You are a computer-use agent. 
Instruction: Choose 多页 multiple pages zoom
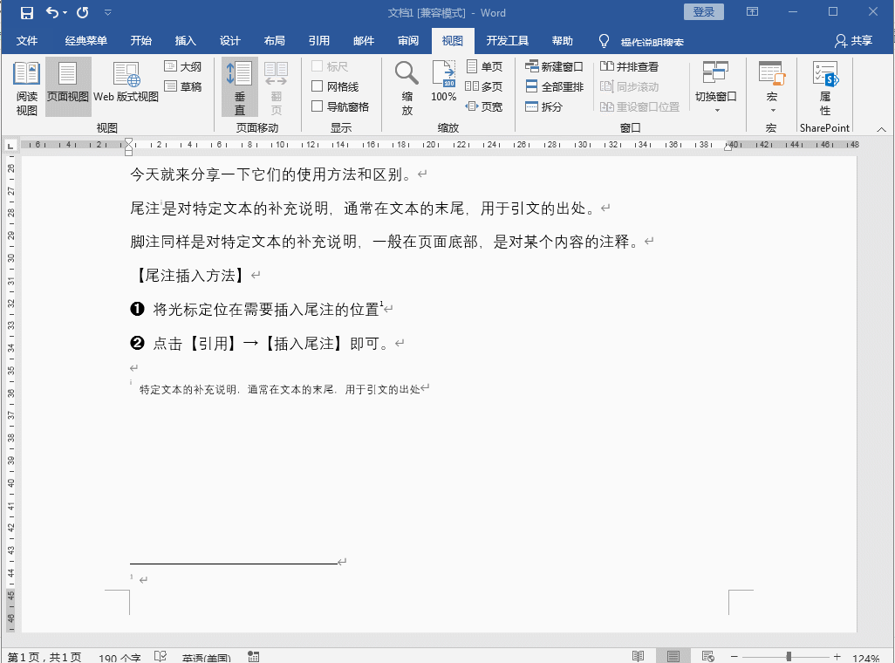click(485, 87)
